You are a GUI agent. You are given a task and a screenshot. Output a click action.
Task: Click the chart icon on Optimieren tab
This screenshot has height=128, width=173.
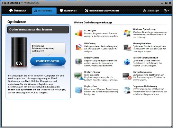pyautogui.click(x=36, y=11)
